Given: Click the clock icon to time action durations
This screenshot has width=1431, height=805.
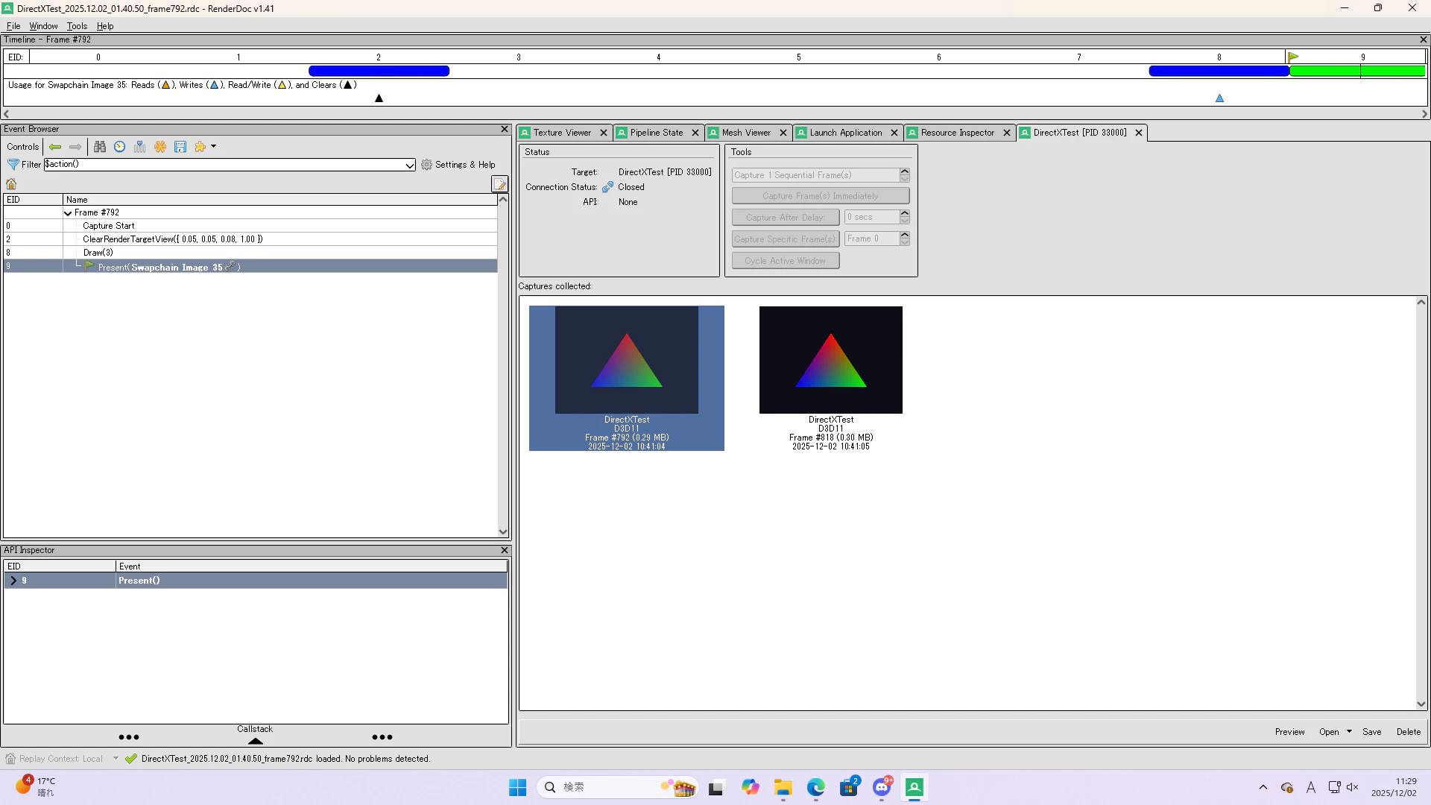Looking at the screenshot, I should [119, 147].
